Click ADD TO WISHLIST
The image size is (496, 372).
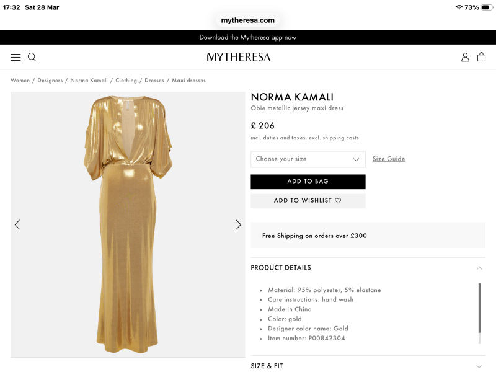(304, 201)
